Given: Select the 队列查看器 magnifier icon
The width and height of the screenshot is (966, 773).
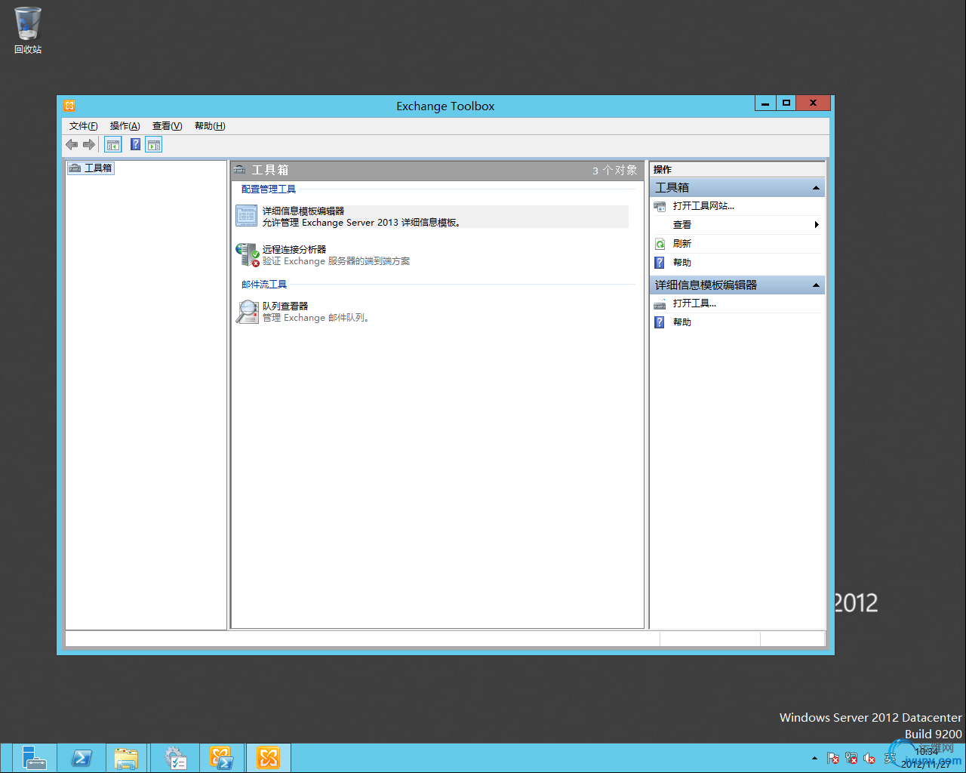Looking at the screenshot, I should 247,311.
